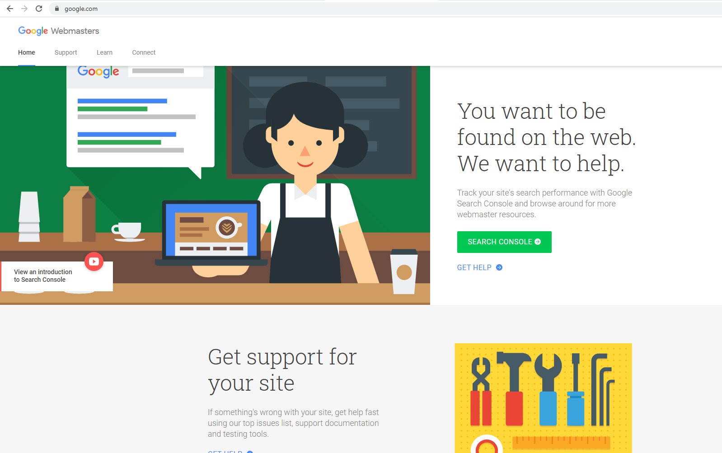Click the Get support for your site heading
The height and width of the screenshot is (453, 722).
(282, 370)
